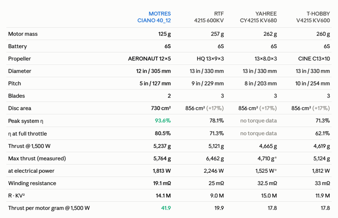338x218 pixels.
Task: Click the 62.1% full throttle value
Action: (x=323, y=133)
